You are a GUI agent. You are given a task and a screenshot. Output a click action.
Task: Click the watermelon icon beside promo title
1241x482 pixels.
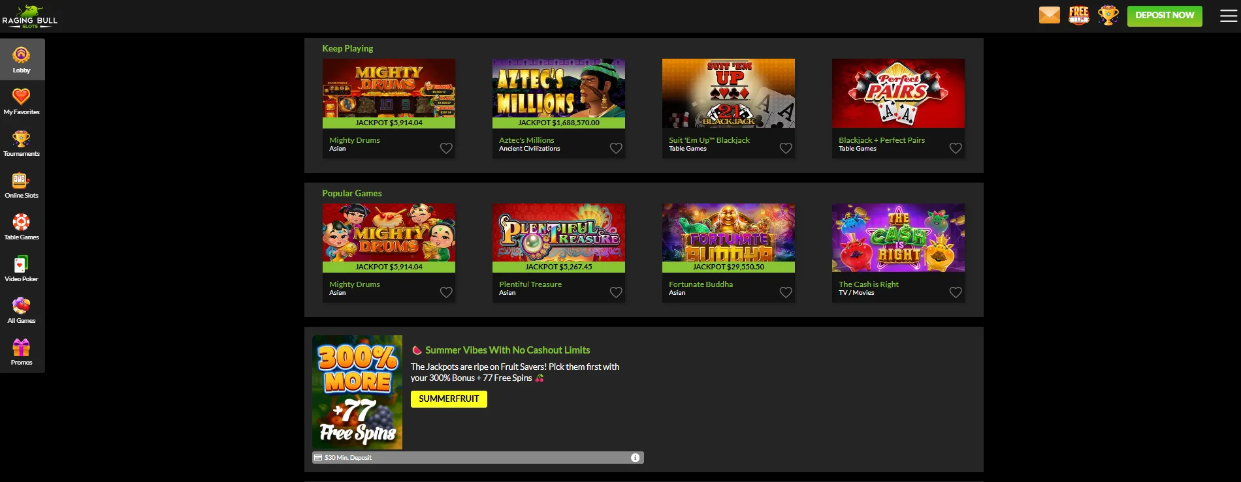tap(417, 350)
